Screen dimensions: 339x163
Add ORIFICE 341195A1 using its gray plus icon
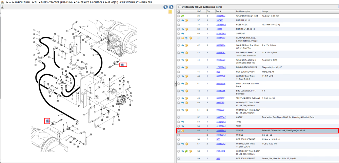coord(179,135)
